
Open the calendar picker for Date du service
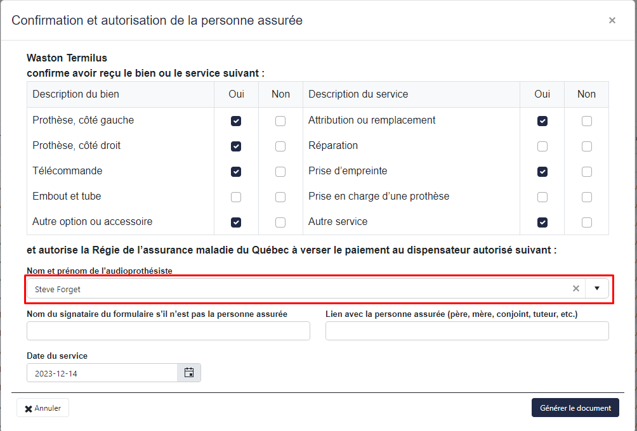click(189, 373)
